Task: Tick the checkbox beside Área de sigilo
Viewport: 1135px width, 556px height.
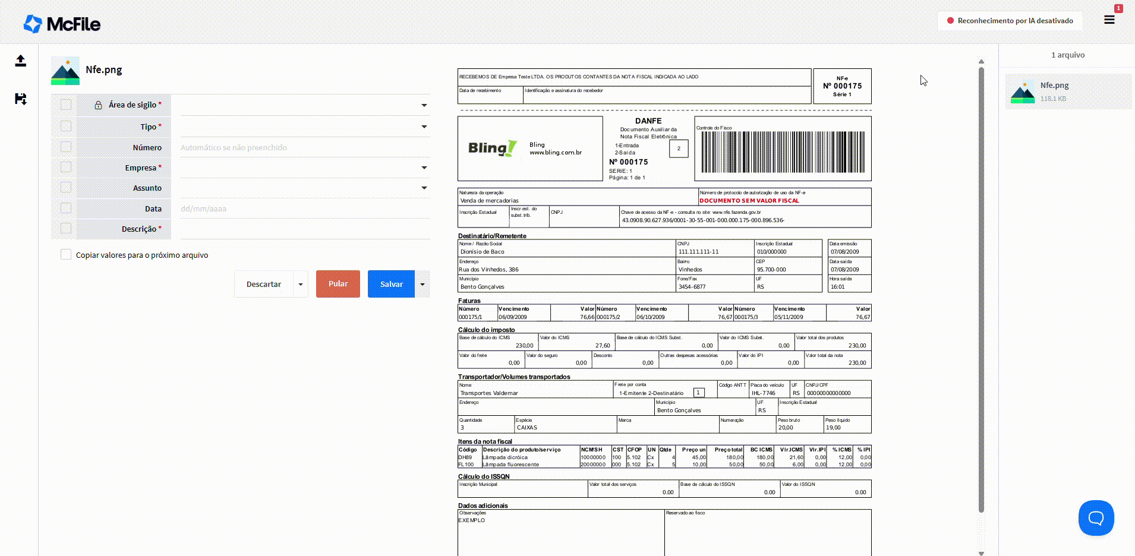Action: 66,105
